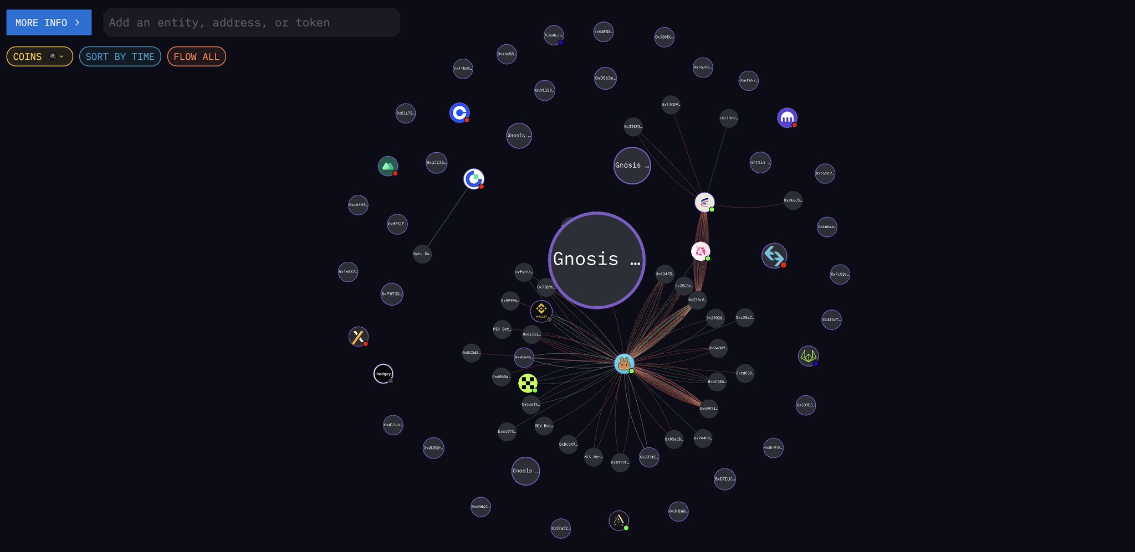The image size is (1135, 552).
Task: Select address node 0x380E6
Action: coord(664,37)
